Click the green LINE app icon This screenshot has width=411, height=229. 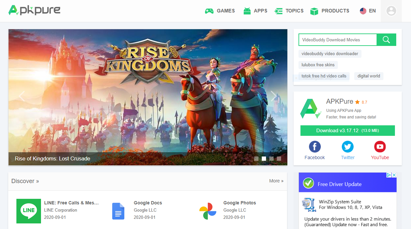point(29,211)
